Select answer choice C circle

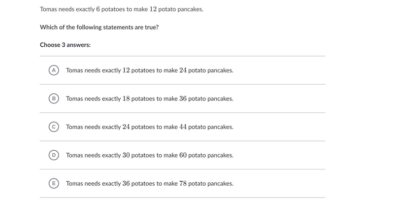point(54,127)
